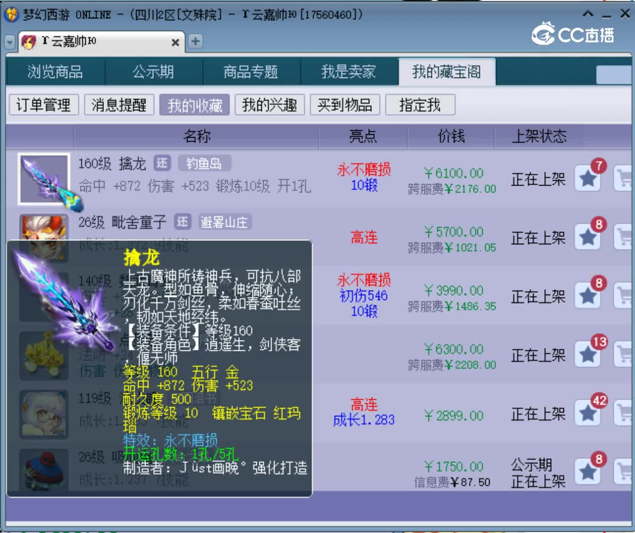Click the game window title bar icon
Viewport: 635px width, 533px height.
tap(11, 14)
